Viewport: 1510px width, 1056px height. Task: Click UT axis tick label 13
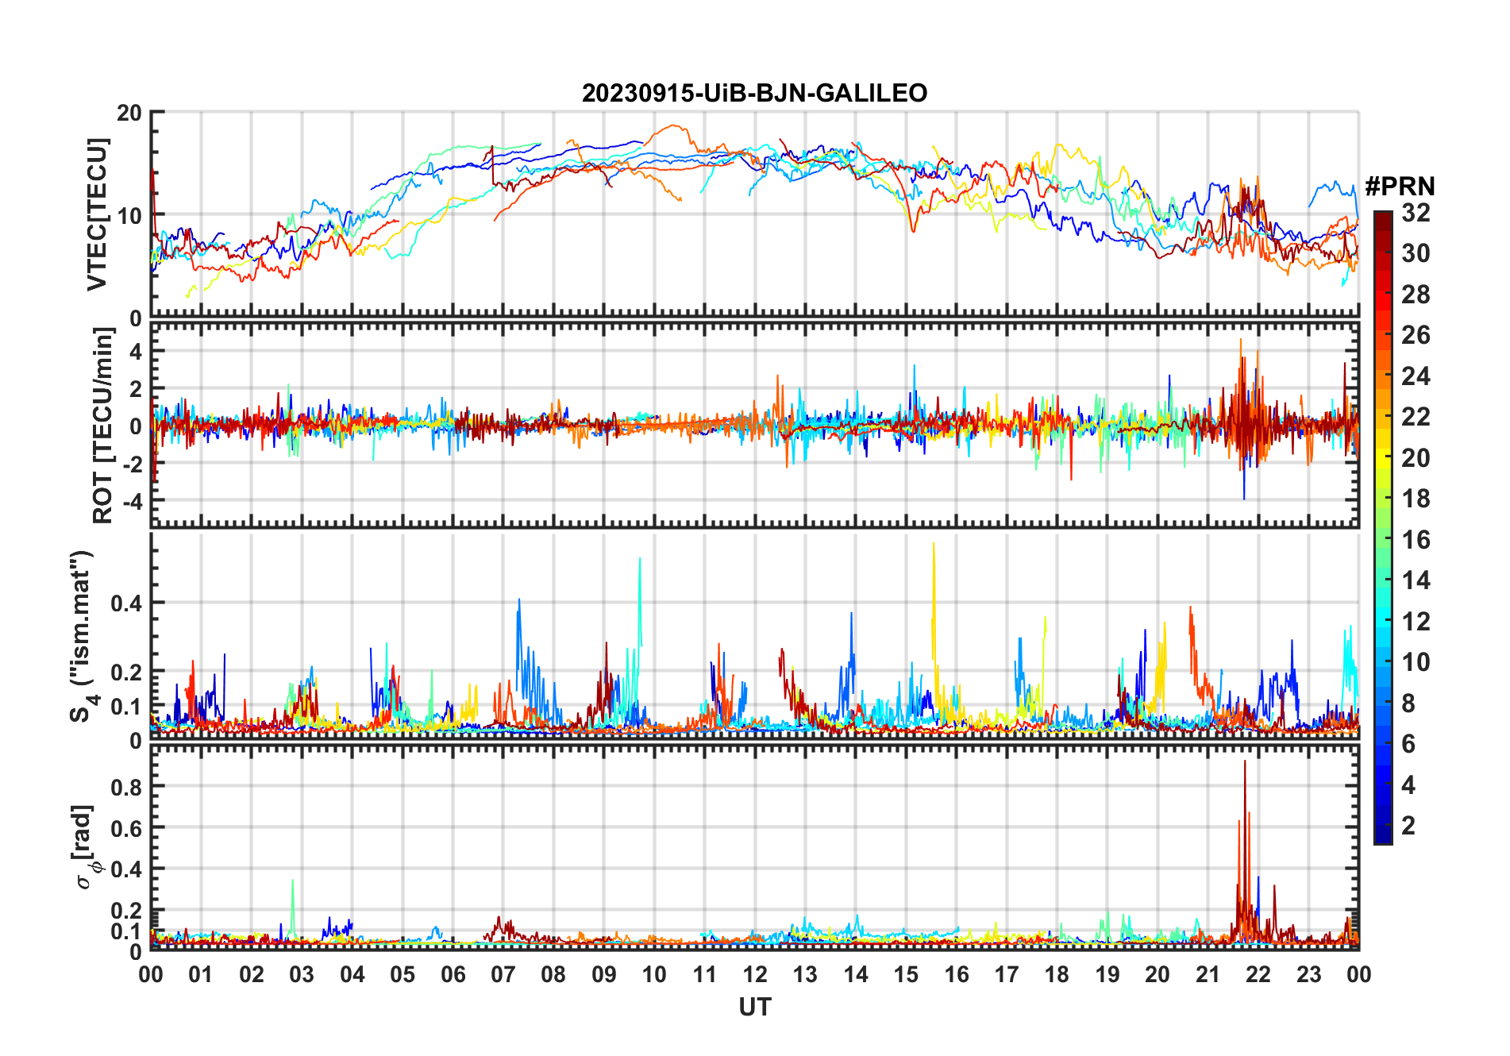pos(805,975)
